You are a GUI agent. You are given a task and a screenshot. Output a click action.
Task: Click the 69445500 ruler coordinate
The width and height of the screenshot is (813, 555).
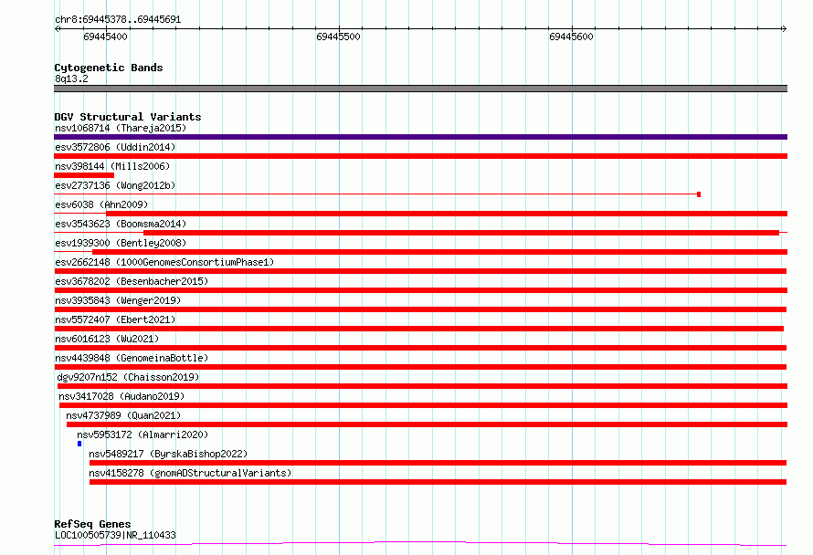[338, 37]
